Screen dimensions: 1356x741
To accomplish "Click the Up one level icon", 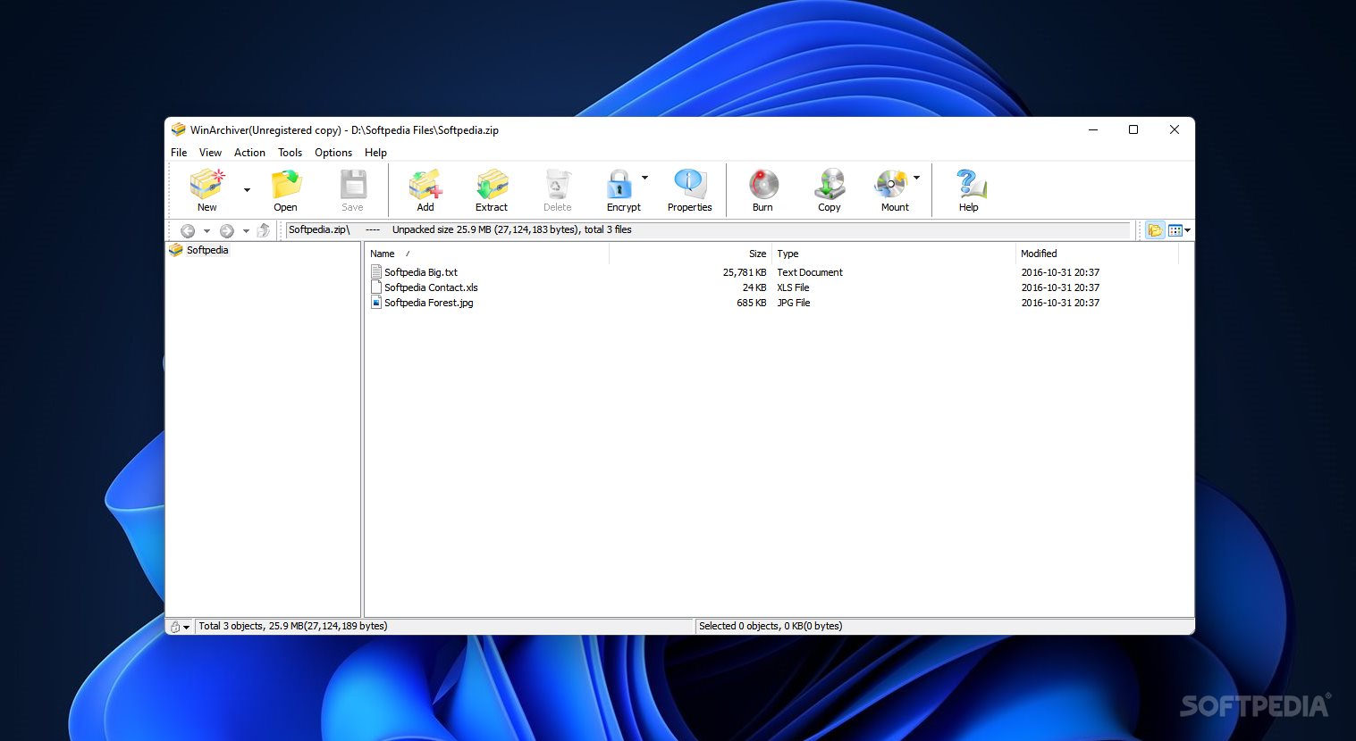I will [263, 230].
